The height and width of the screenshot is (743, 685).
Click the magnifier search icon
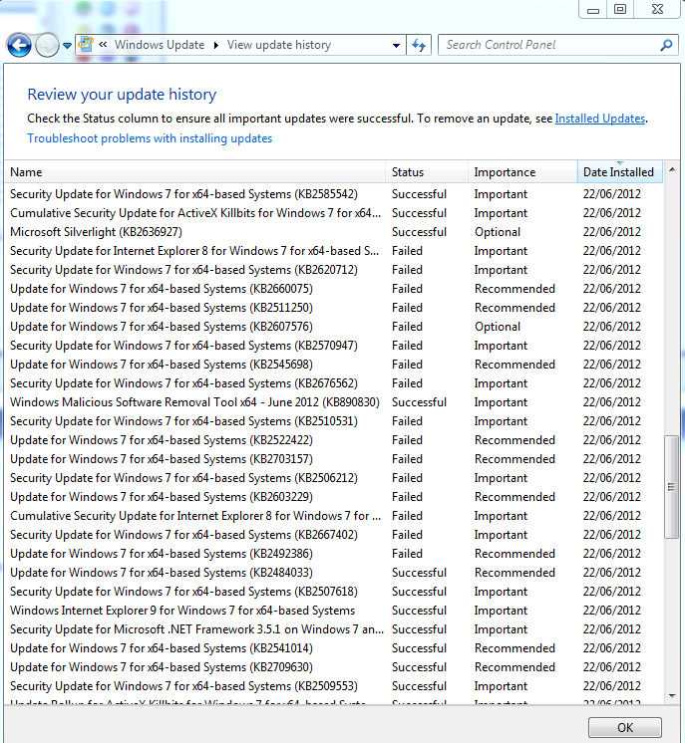click(666, 45)
